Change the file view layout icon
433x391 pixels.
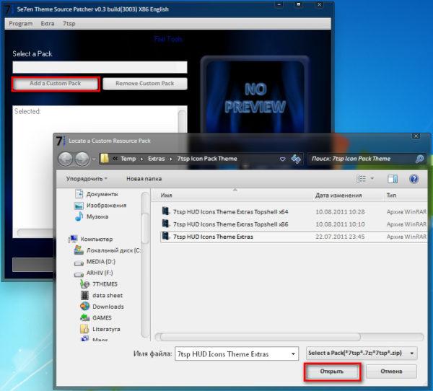pyautogui.click(x=361, y=179)
